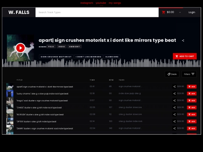Viewport: 203px width, 152px height.
Task: Click the I DONT LIKE MIRRORS tag
Action: coord(89,57)
